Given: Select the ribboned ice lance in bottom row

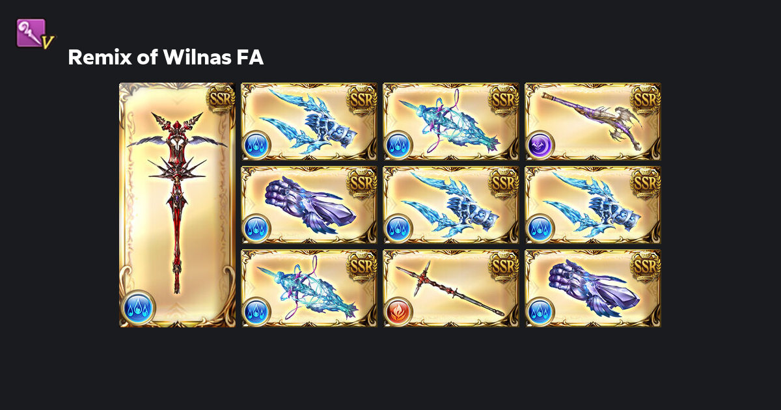Looking at the screenshot, I should coord(309,288).
